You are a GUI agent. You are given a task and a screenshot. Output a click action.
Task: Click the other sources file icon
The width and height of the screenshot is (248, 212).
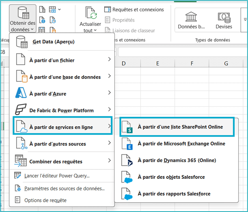point(22,143)
